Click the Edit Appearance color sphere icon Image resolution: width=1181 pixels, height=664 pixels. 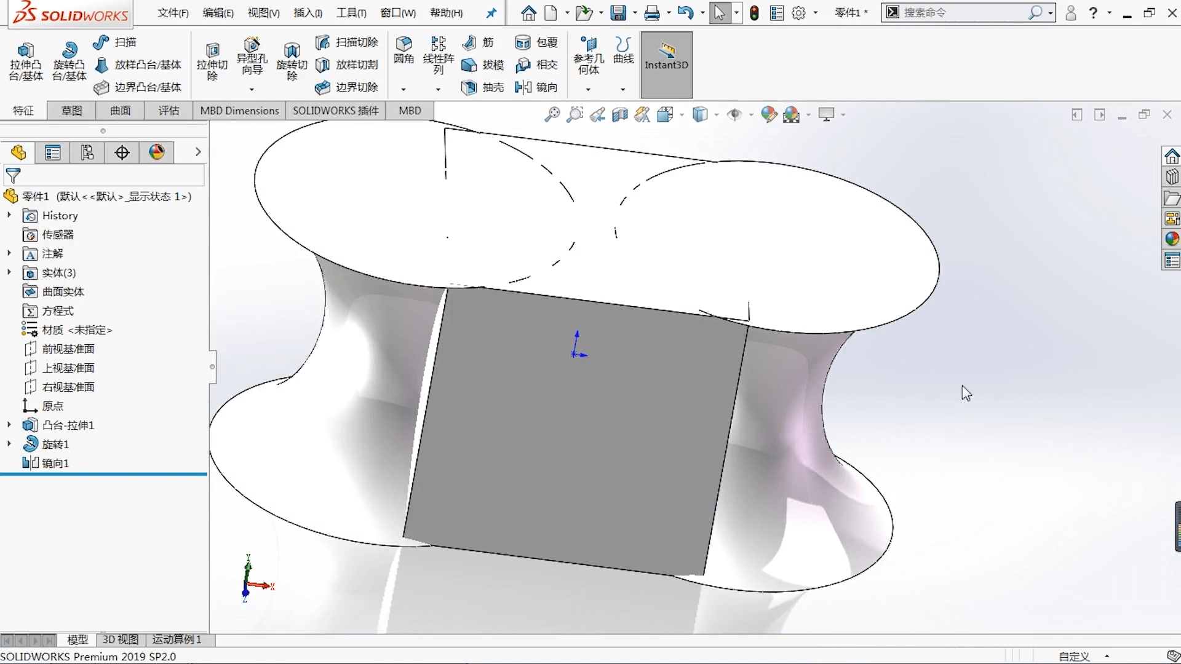tap(769, 114)
